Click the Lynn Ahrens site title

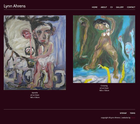[15, 6]
